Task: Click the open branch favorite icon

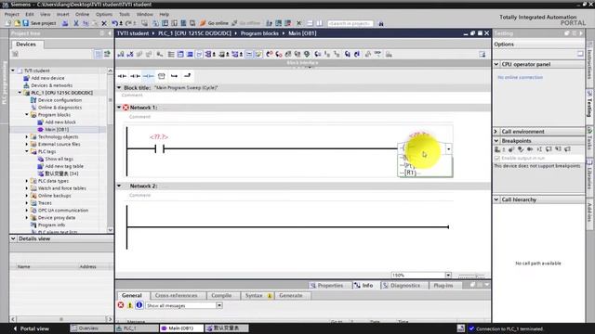Action: pos(174,76)
